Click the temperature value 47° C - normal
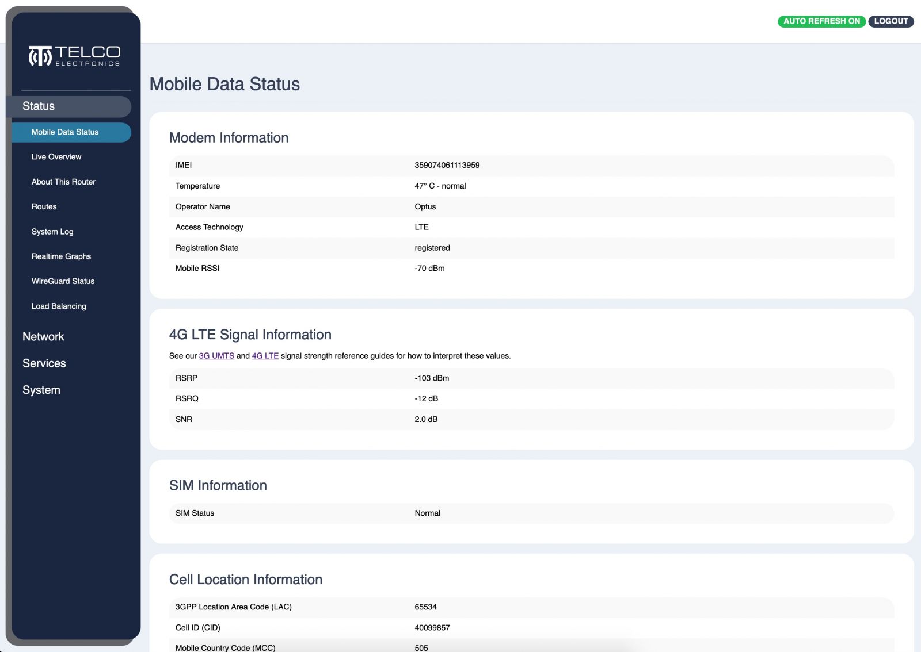The image size is (921, 652). point(440,186)
